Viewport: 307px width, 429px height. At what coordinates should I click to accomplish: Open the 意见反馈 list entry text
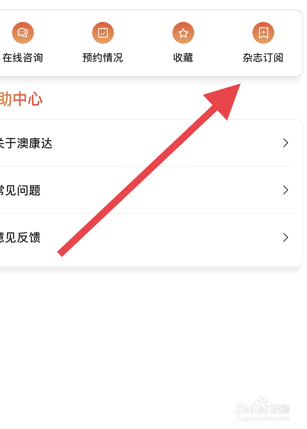click(20, 238)
